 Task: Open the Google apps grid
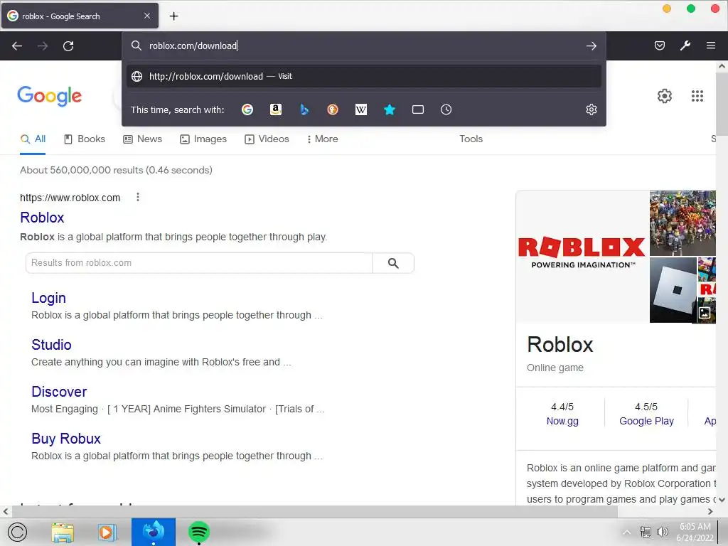tap(697, 96)
